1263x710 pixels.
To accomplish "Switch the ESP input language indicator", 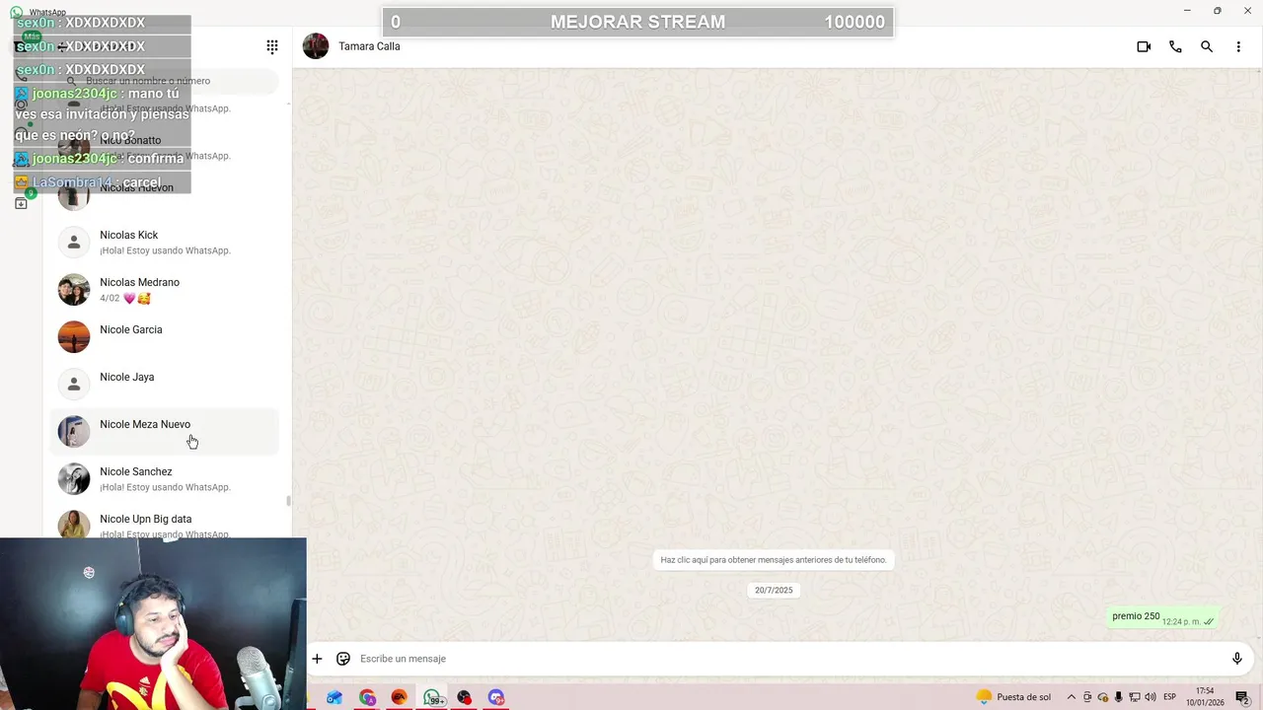I will [1170, 697].
